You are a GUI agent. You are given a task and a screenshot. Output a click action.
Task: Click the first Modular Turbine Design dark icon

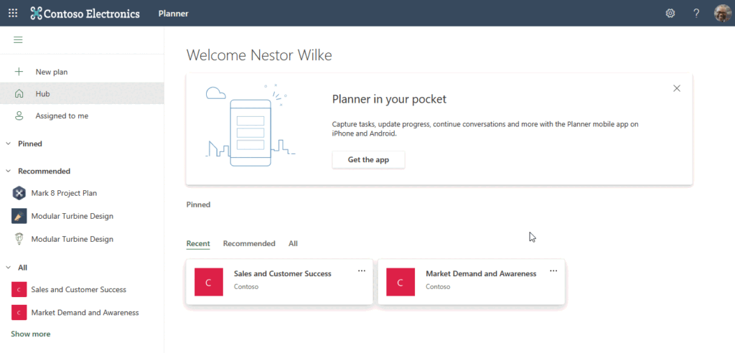[x=19, y=216]
